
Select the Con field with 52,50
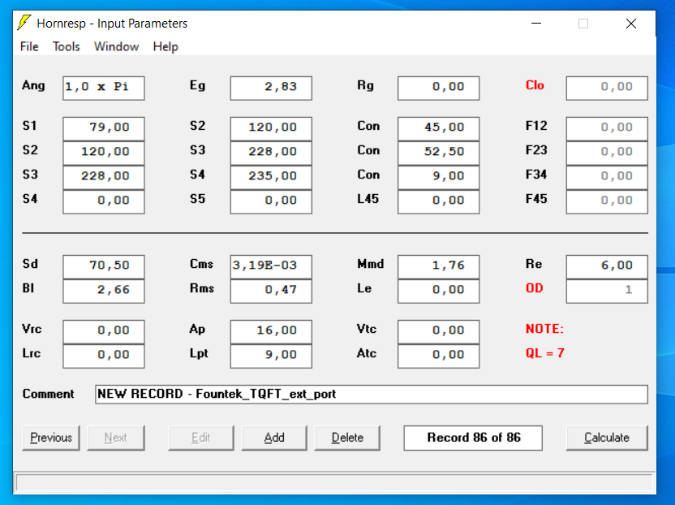pos(439,153)
